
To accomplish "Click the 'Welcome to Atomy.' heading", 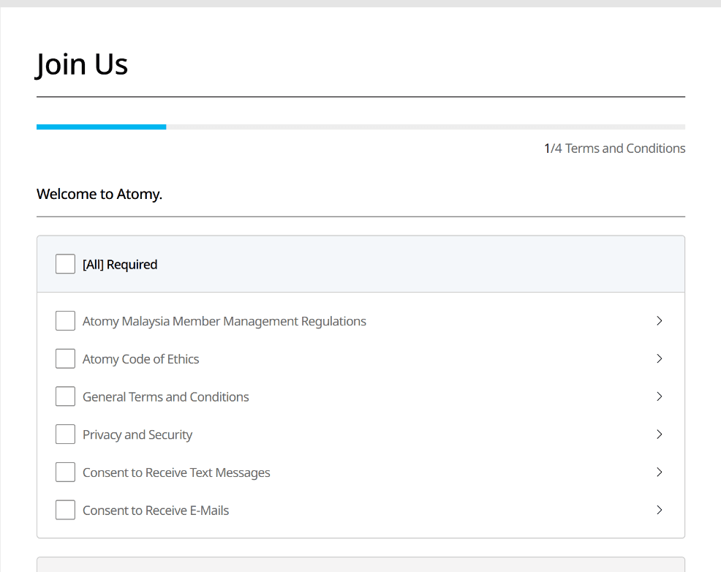I will pos(99,194).
